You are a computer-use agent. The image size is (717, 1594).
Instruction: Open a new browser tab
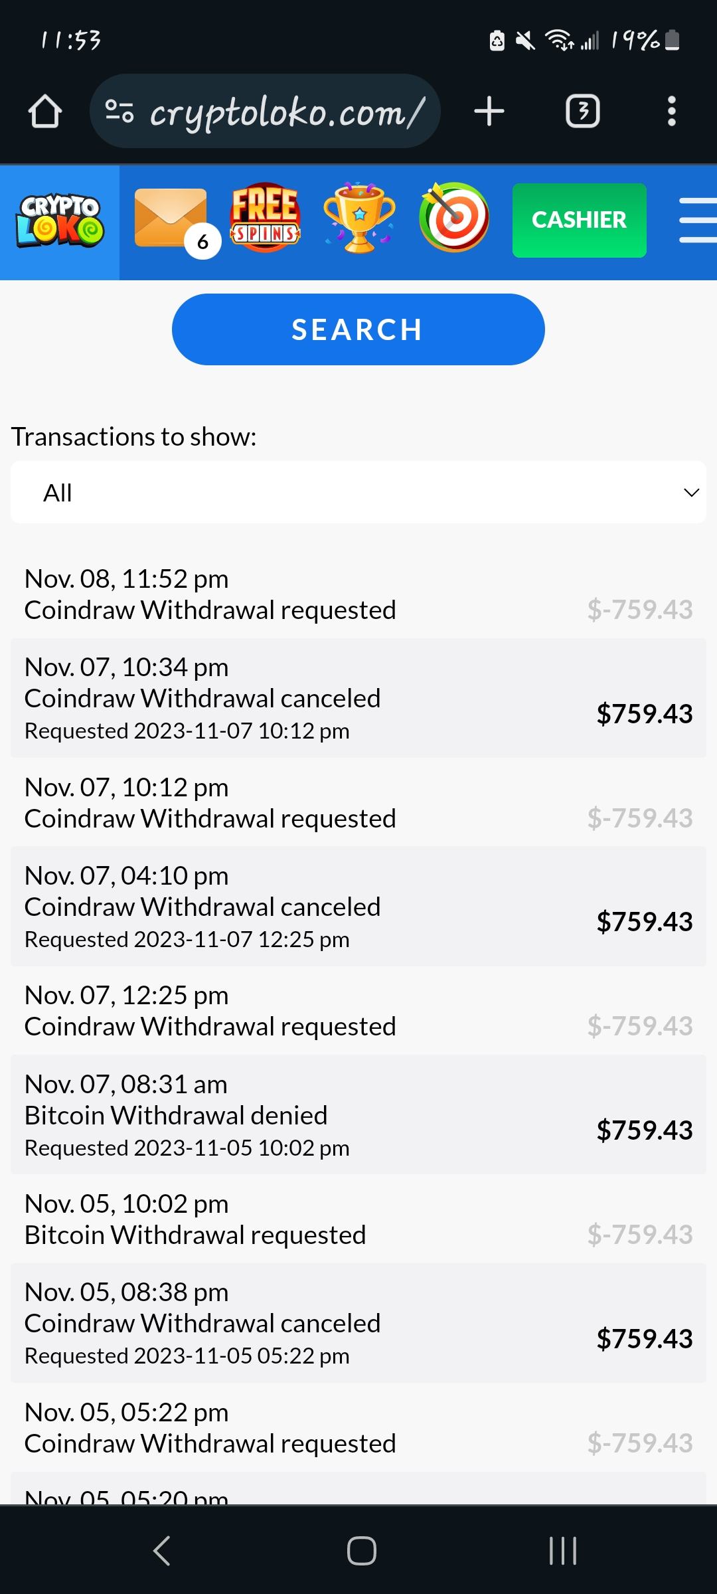(x=489, y=111)
